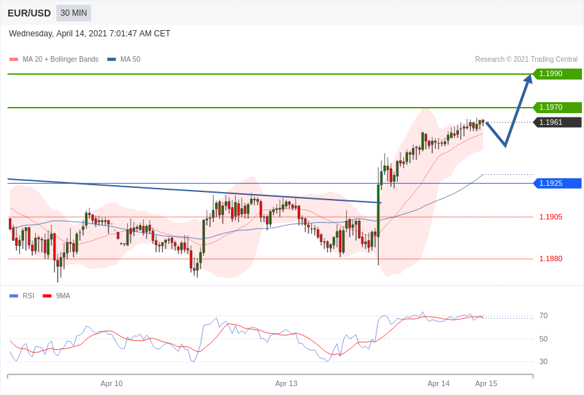Click the 1.1905 support level label
584x395 pixels.
(x=551, y=217)
